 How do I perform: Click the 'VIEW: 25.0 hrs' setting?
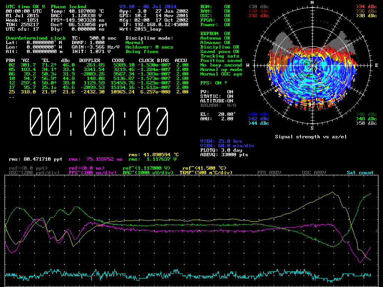pyautogui.click(x=221, y=141)
